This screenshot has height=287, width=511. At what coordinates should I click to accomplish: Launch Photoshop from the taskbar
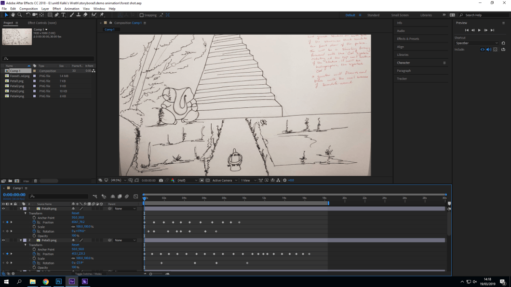[x=58, y=282]
